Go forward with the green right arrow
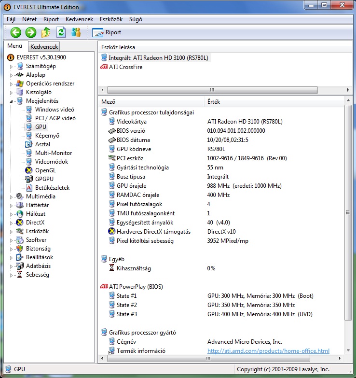The image size is (356, 378). pyautogui.click(x=31, y=32)
